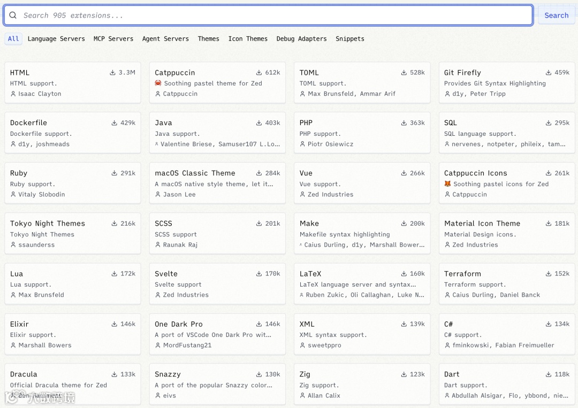Viewport: 578px width, 408px height.
Task: Click the author icon beside Isaac Clayton
Action: point(13,94)
